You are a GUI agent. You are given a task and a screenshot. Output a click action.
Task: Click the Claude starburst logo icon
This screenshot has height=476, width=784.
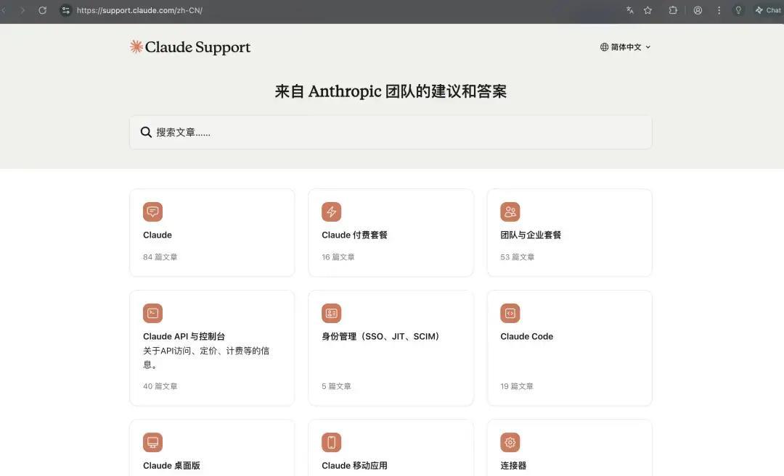pyautogui.click(x=136, y=46)
